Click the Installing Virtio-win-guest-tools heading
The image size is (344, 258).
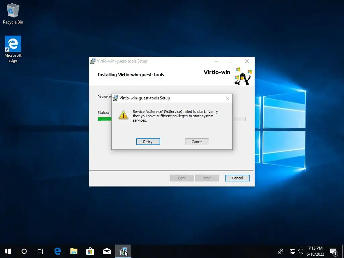point(131,75)
